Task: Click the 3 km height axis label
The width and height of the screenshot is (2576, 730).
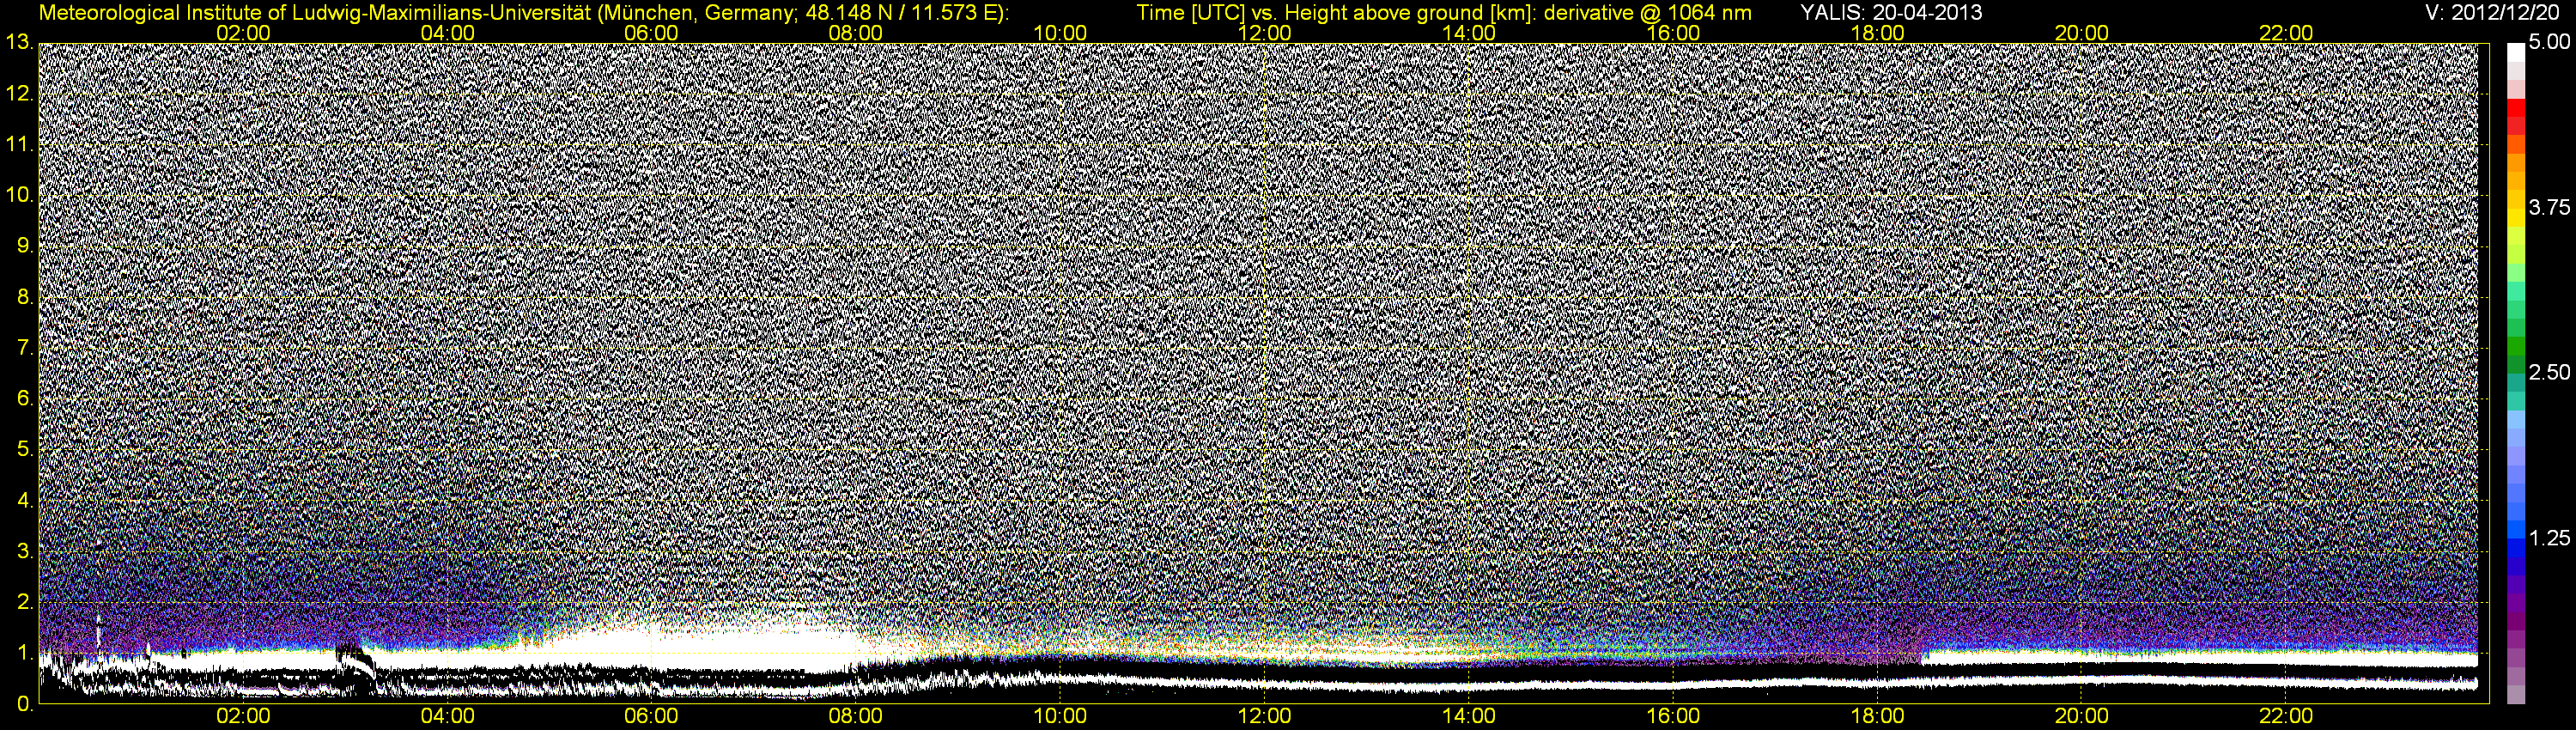Action: [25, 551]
